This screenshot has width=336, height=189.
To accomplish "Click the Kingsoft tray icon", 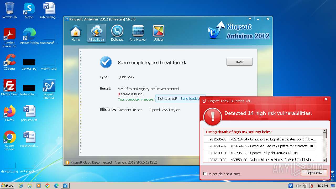I will click(x=291, y=186).
